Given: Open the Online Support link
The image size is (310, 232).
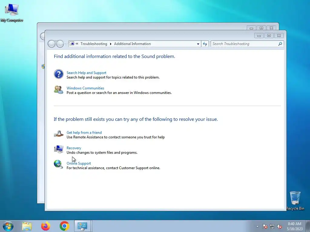Looking at the screenshot, I should coord(79,163).
